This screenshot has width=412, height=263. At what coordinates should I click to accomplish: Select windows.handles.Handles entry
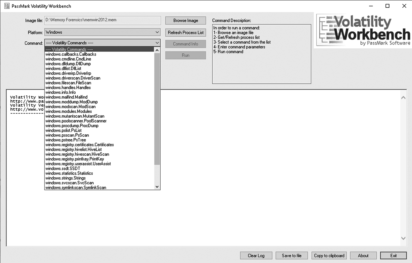[99, 87]
